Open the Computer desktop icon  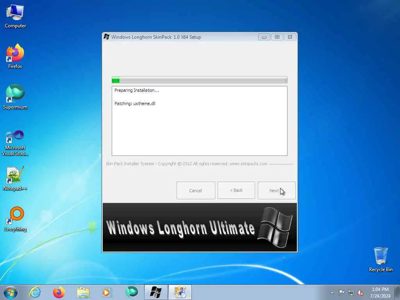pyautogui.click(x=15, y=16)
